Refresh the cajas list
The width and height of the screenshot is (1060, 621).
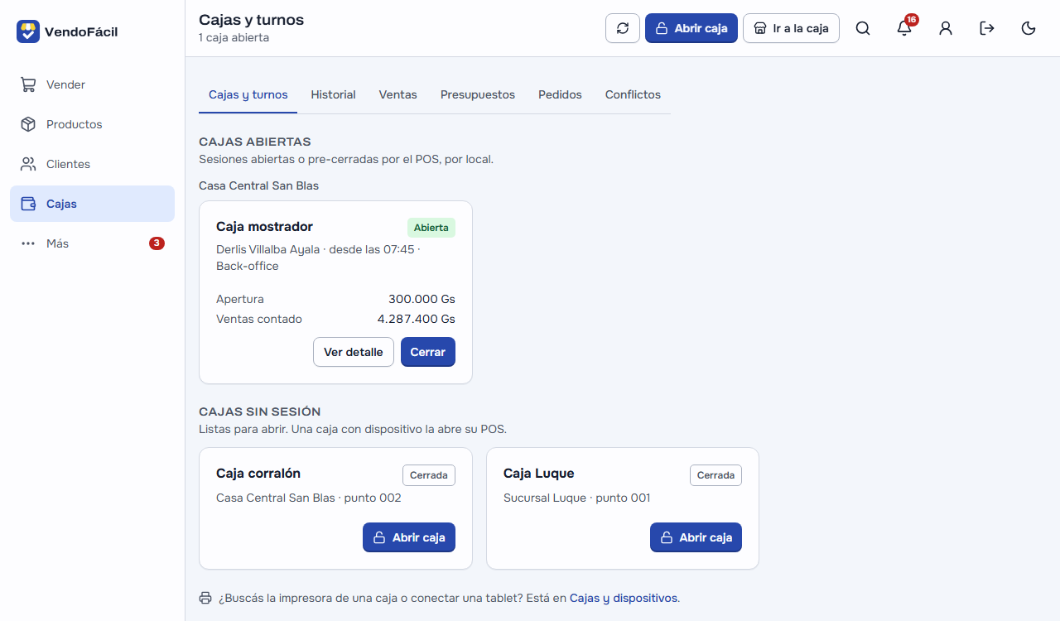[623, 28]
